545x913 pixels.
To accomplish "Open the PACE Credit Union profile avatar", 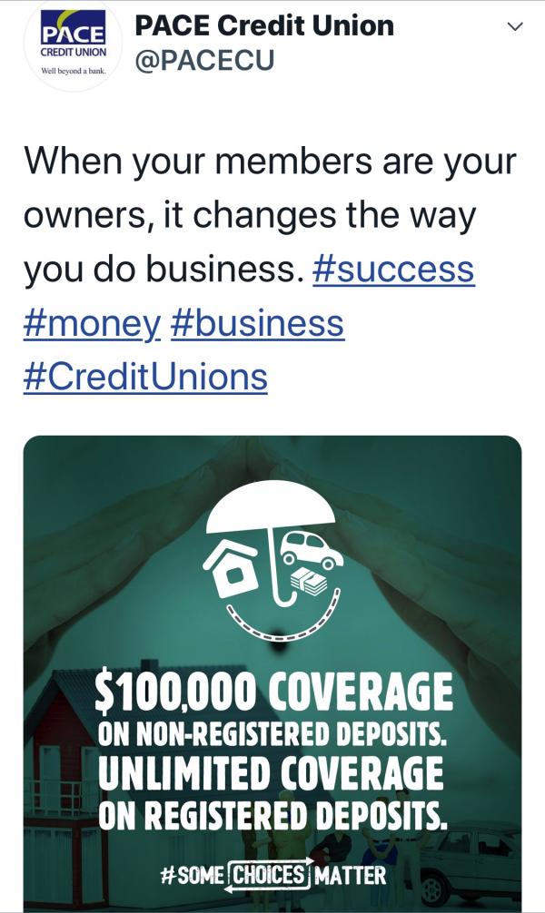I will click(x=73, y=45).
